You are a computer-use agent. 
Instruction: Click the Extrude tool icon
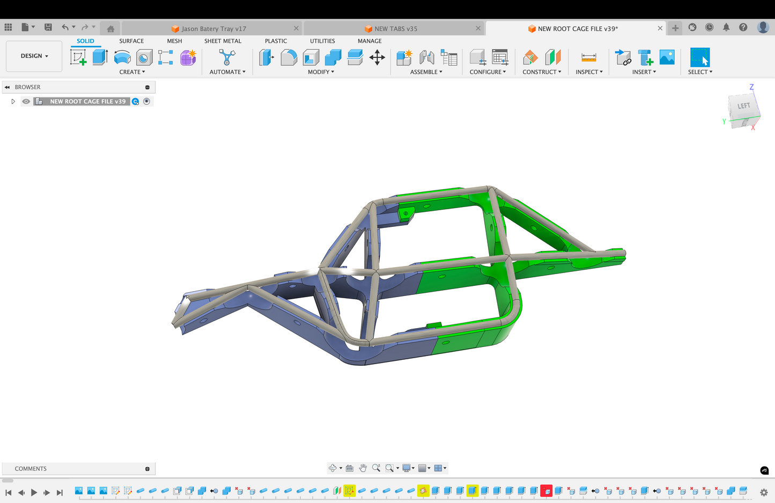click(x=100, y=57)
